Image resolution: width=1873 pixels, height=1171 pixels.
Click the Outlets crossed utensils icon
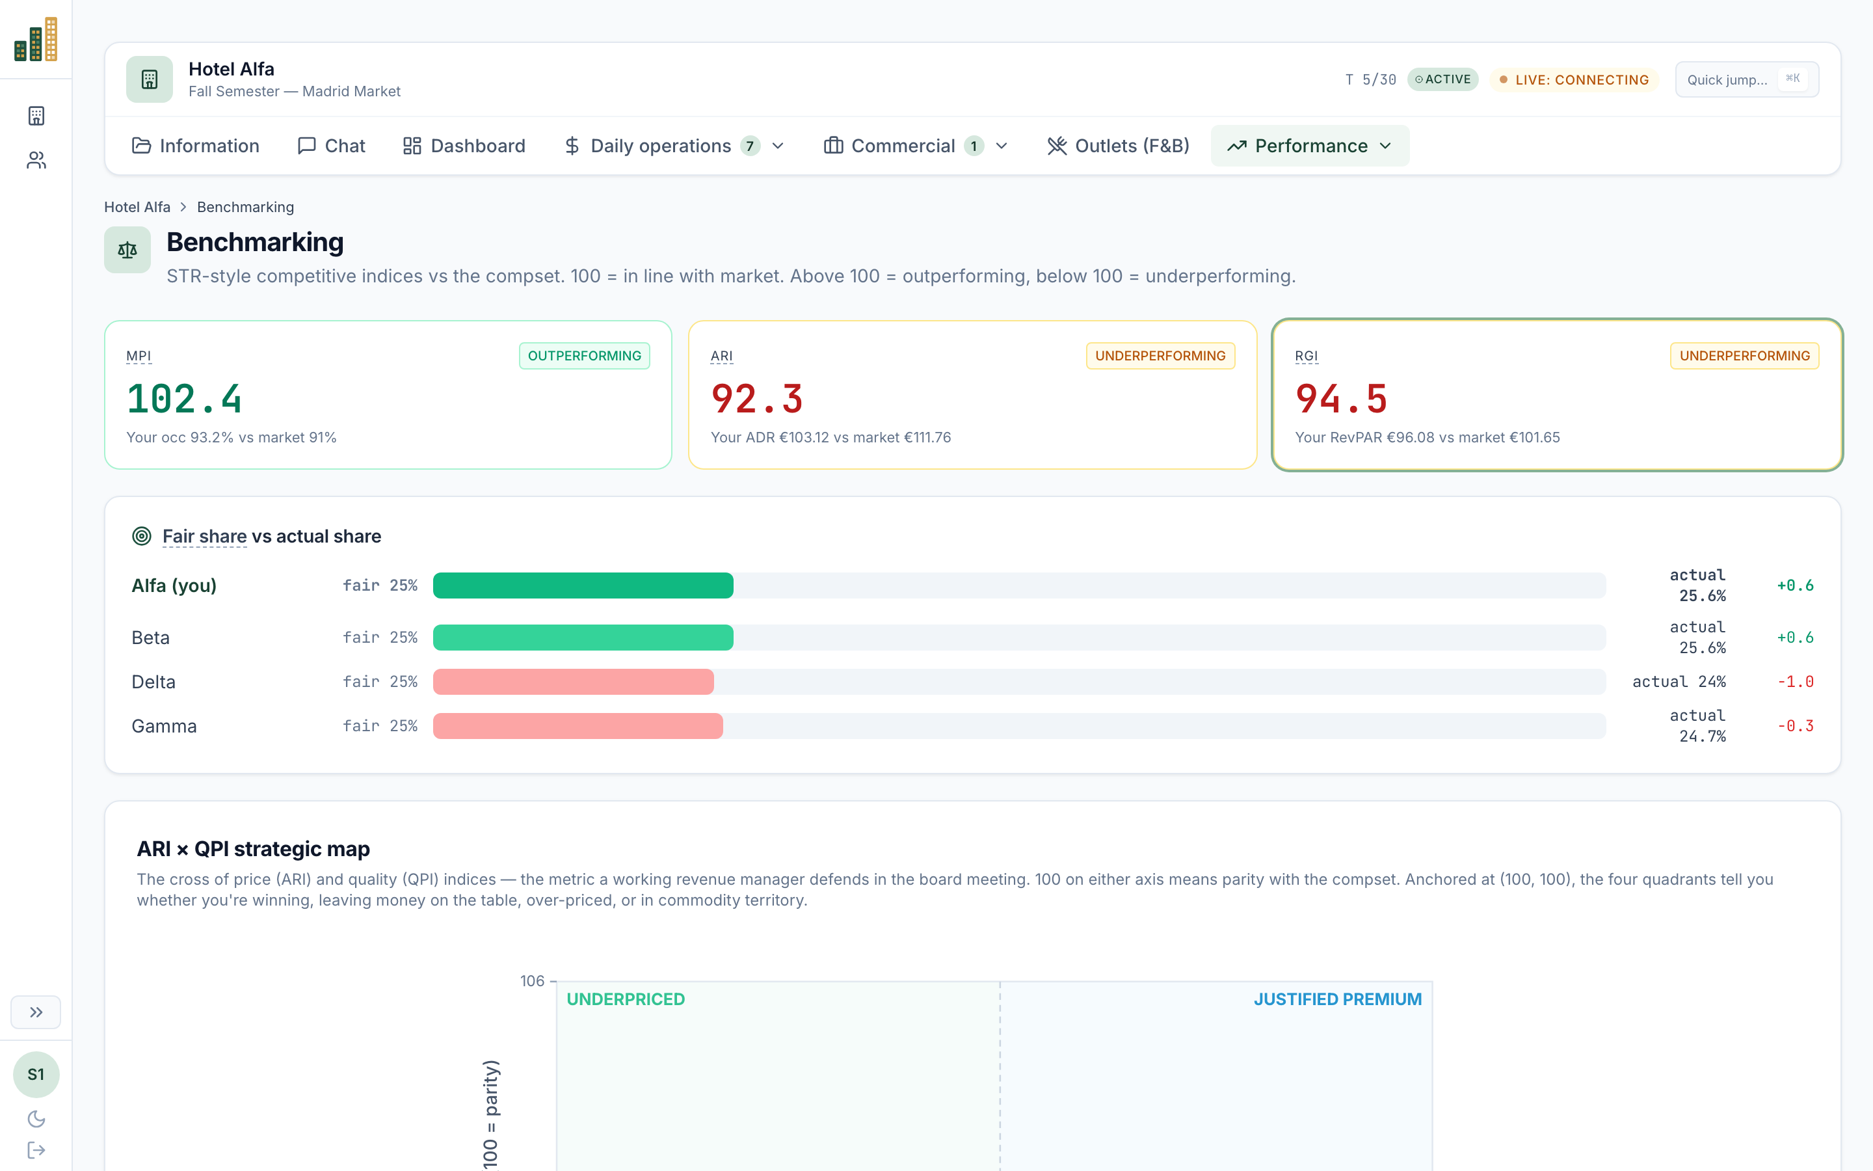coord(1056,146)
